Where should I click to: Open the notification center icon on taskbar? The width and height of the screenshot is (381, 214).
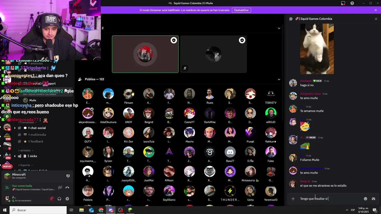tap(375, 210)
